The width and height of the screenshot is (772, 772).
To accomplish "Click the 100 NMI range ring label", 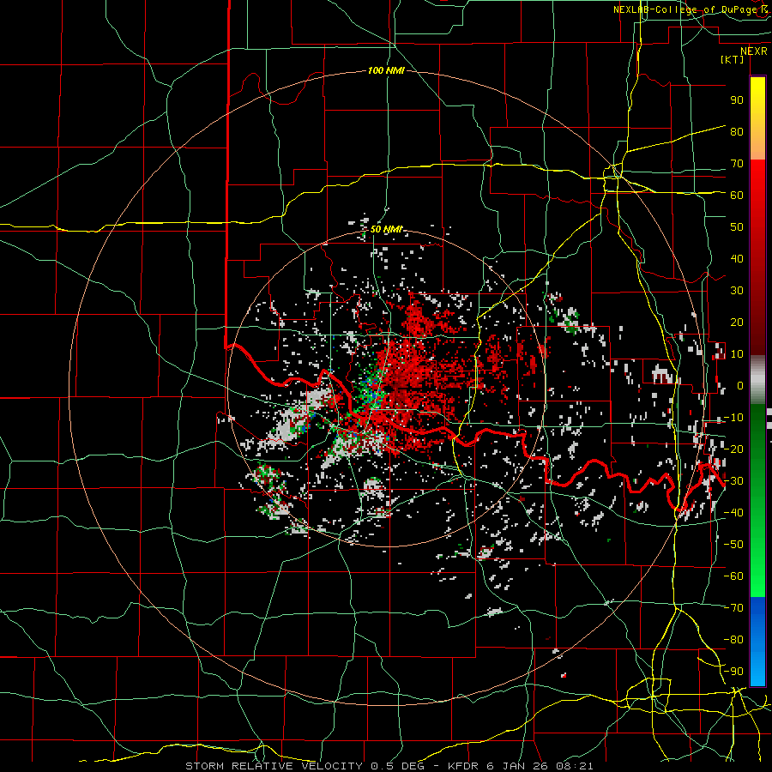I will click(386, 71).
